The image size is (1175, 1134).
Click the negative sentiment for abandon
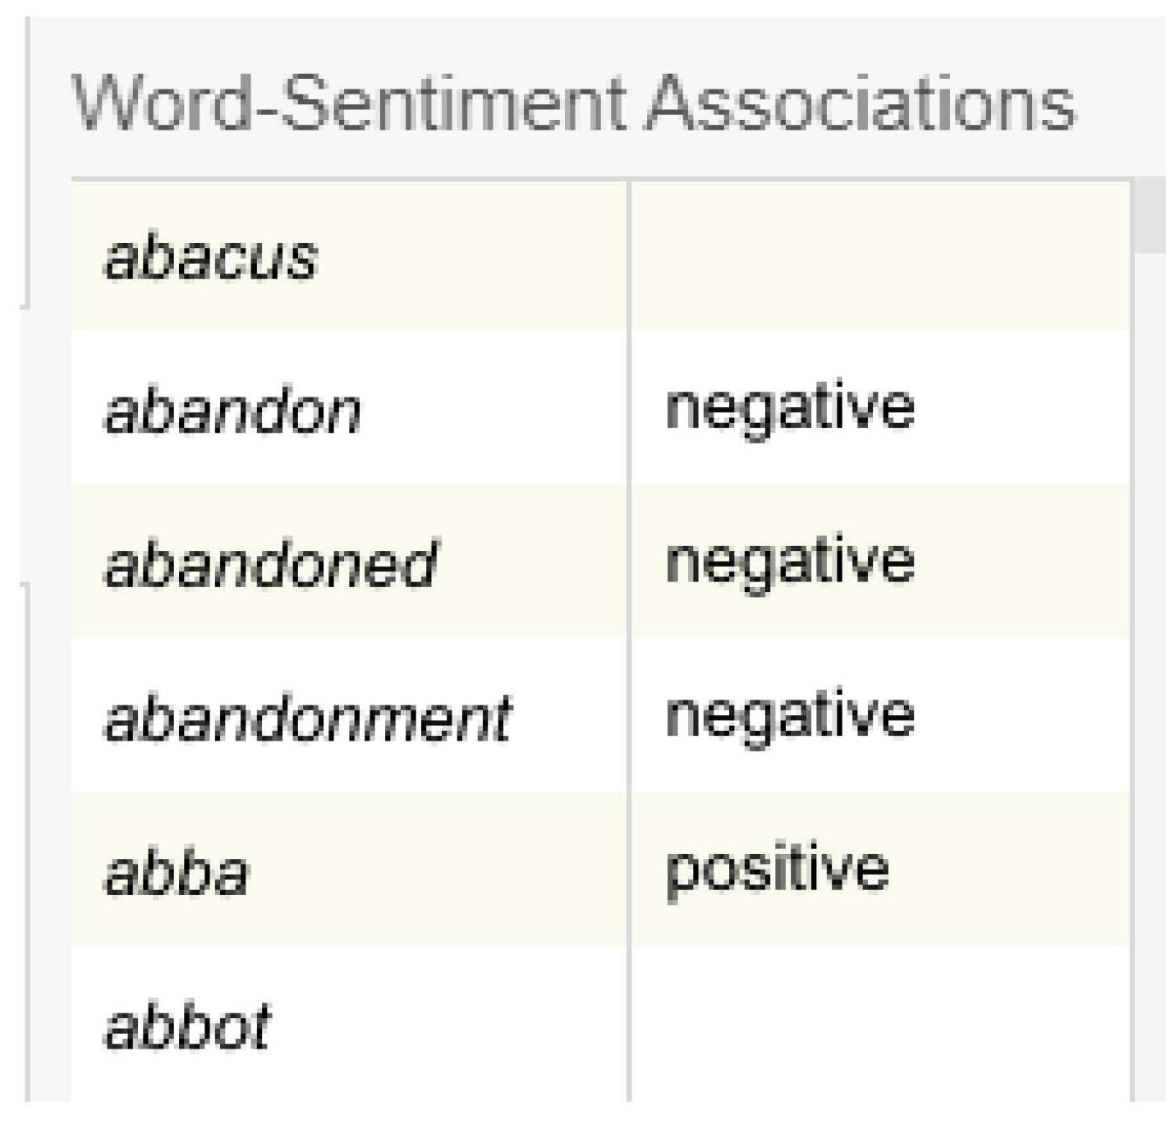tap(790, 408)
